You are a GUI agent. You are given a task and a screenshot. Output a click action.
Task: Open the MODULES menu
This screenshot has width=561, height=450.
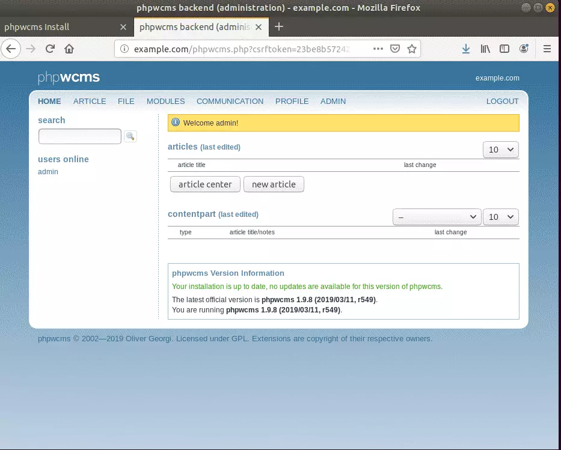click(165, 101)
